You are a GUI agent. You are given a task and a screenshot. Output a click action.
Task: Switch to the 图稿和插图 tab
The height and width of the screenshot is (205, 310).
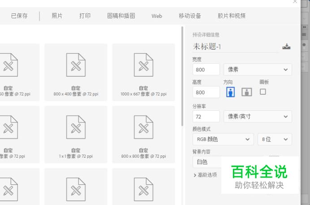[x=121, y=16]
